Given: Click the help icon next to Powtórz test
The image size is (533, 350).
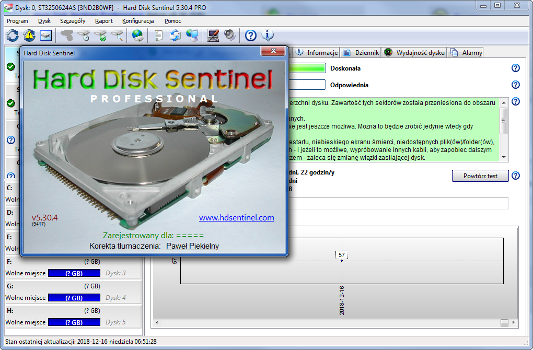Looking at the screenshot, I should [x=516, y=176].
